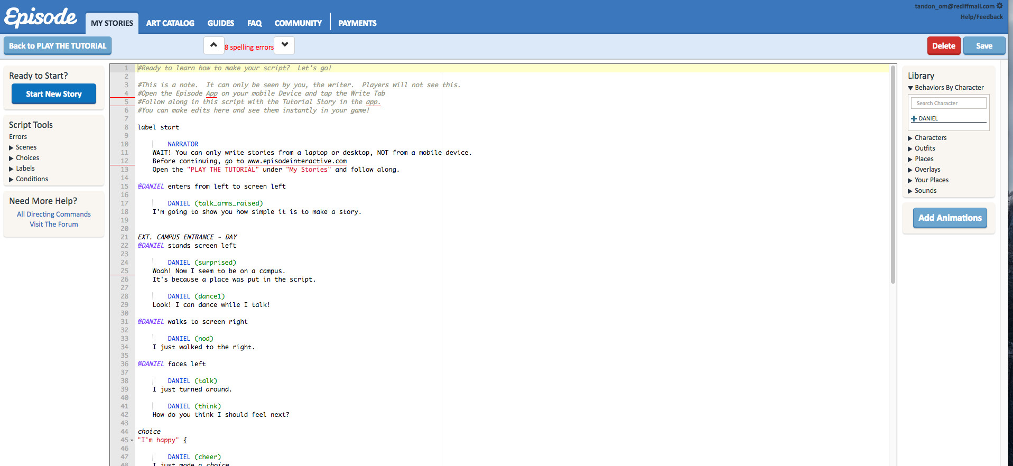Click the editor vertical scrollbar
Screen dimensions: 1013x466
[x=893, y=174]
